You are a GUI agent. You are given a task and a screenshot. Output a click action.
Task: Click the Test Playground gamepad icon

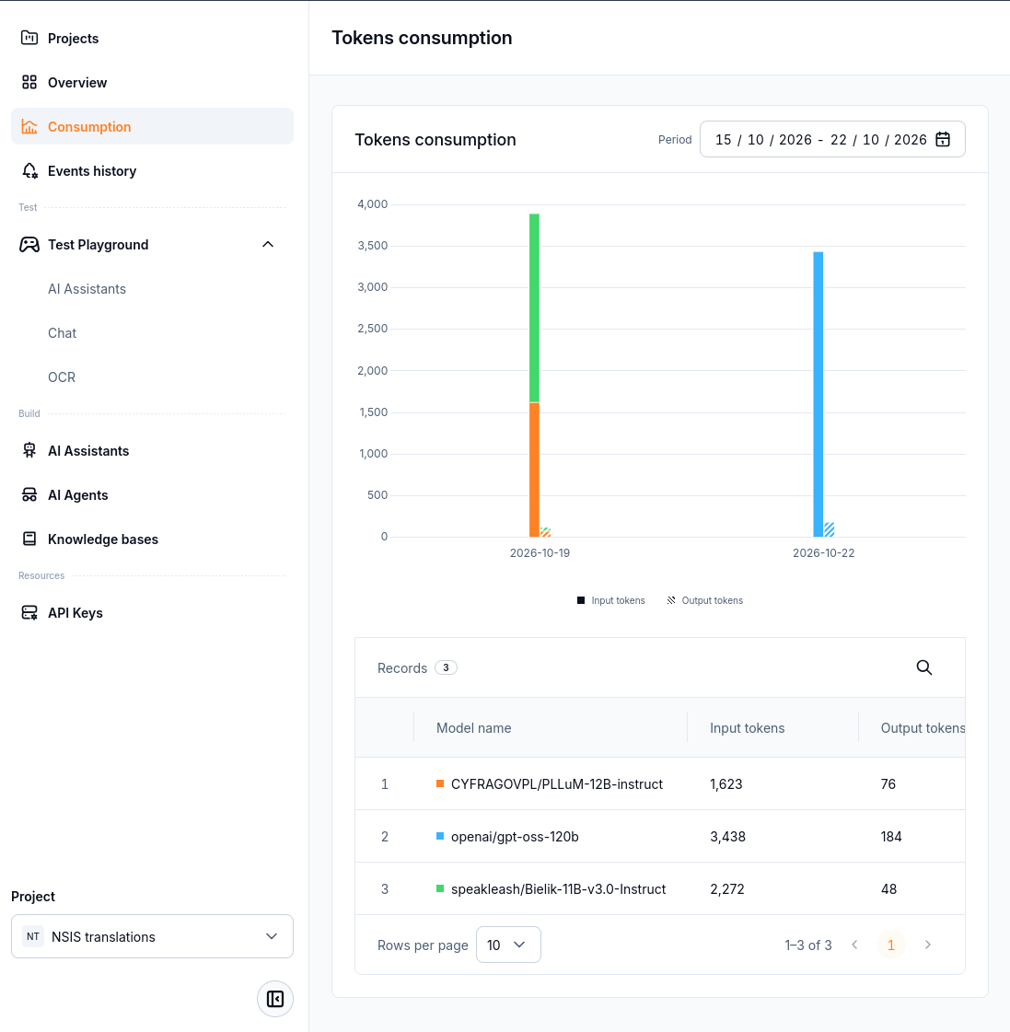(x=29, y=245)
